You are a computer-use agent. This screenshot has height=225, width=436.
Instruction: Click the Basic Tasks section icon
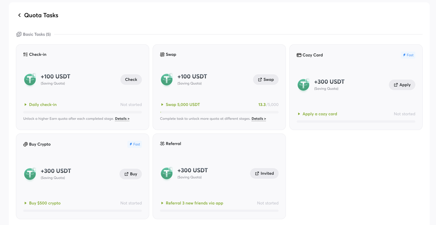point(19,34)
